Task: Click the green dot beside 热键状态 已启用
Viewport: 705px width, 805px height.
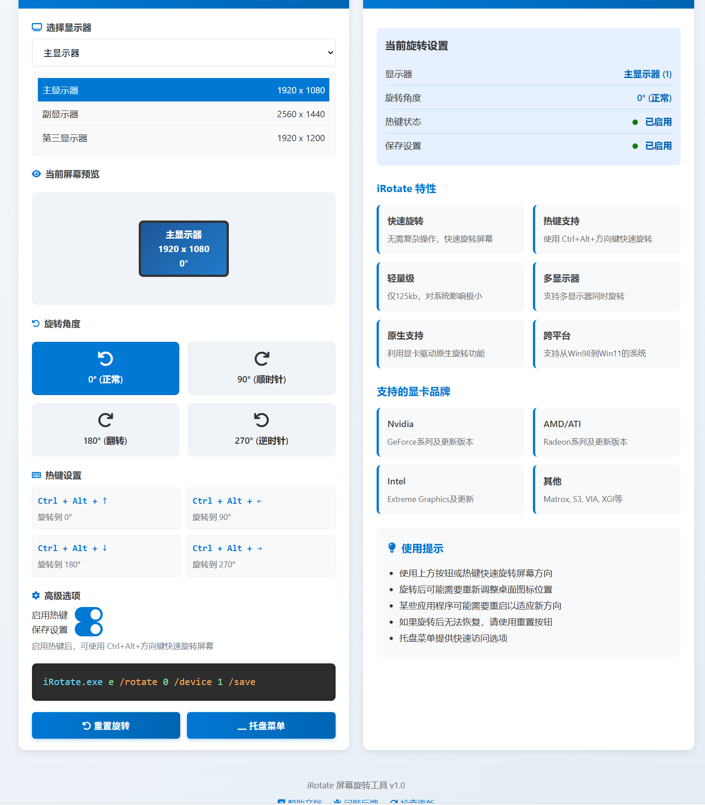Action: point(635,122)
